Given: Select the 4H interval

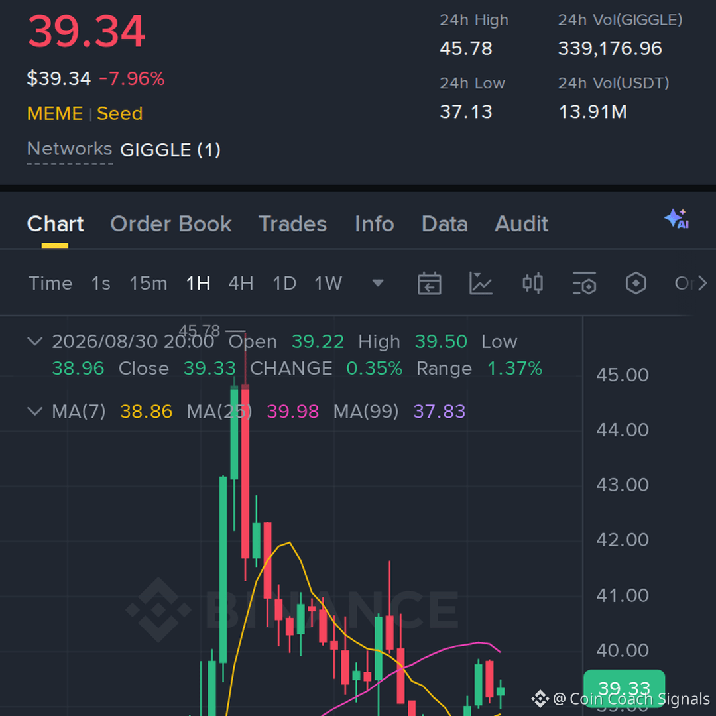Looking at the screenshot, I should click(241, 284).
